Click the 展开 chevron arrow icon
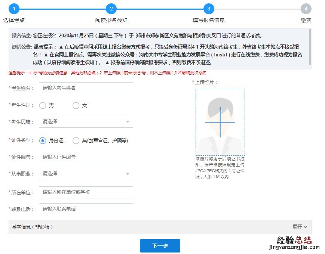Viewport: 325px width, 254px height. click(x=306, y=227)
